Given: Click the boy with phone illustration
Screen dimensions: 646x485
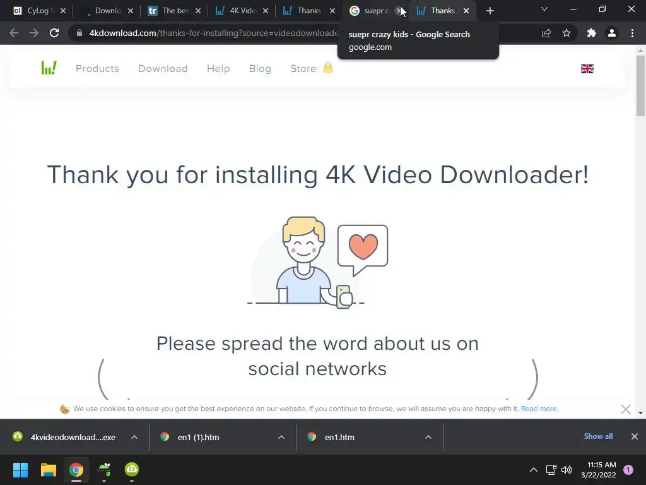Looking at the screenshot, I should [319, 263].
